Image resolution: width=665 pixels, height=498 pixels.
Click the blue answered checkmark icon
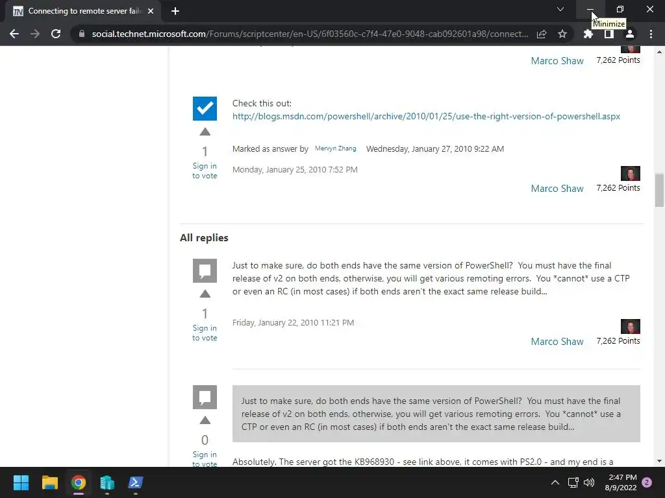(205, 108)
